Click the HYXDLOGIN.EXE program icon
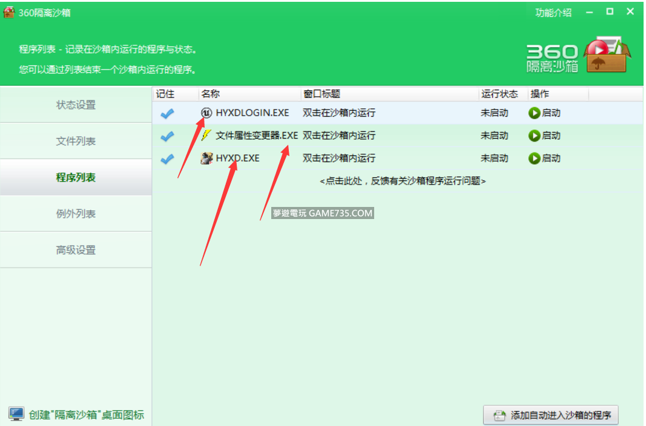The width and height of the screenshot is (646, 426). tap(206, 113)
